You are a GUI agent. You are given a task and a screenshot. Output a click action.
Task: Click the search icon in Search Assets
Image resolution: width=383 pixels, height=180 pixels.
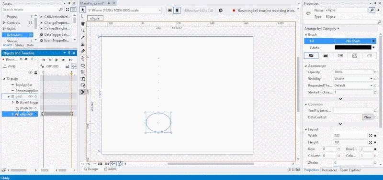[x=61, y=10]
